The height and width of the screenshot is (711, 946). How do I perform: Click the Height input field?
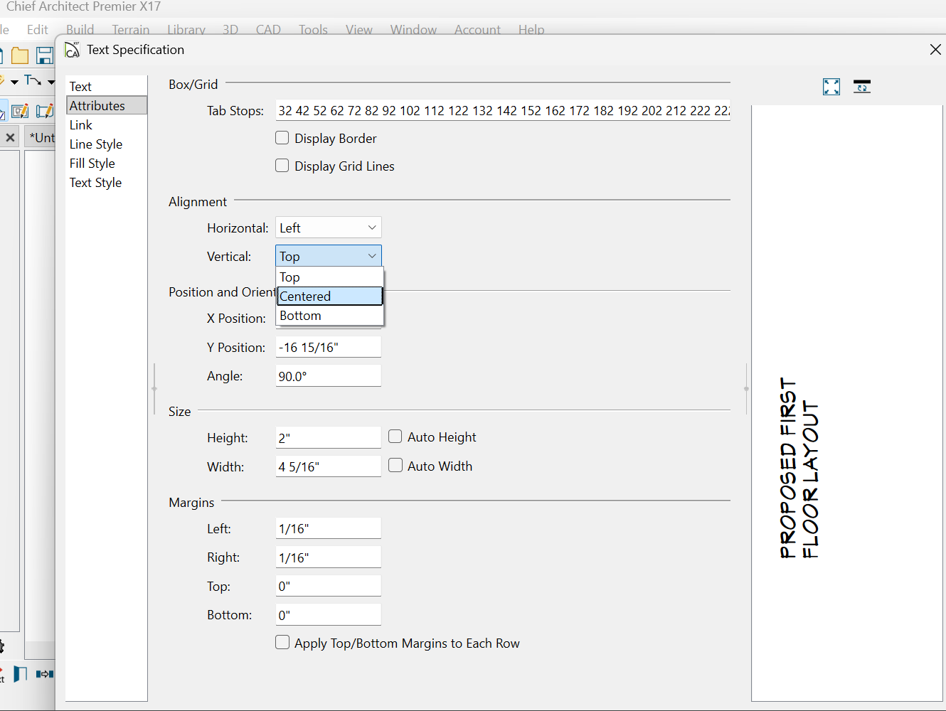[329, 437]
